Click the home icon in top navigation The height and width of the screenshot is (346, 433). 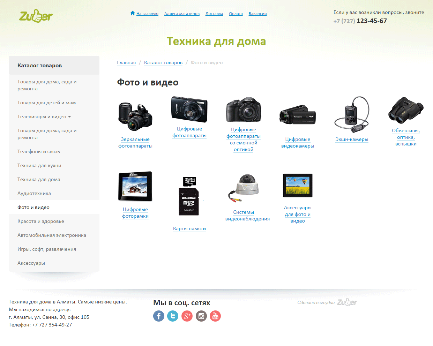coord(133,13)
